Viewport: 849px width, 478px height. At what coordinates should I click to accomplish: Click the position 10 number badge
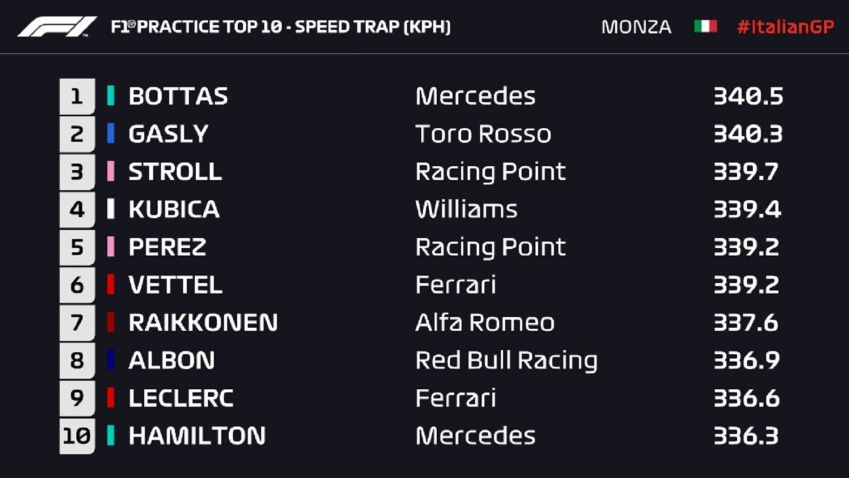click(x=77, y=436)
